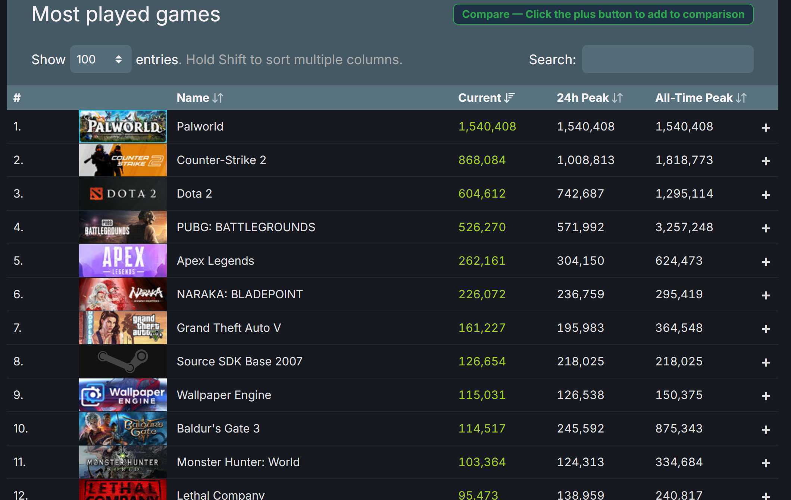Viewport: 791px width, 500px height.
Task: Click the plus icon for Apex Legends
Action: (x=766, y=262)
